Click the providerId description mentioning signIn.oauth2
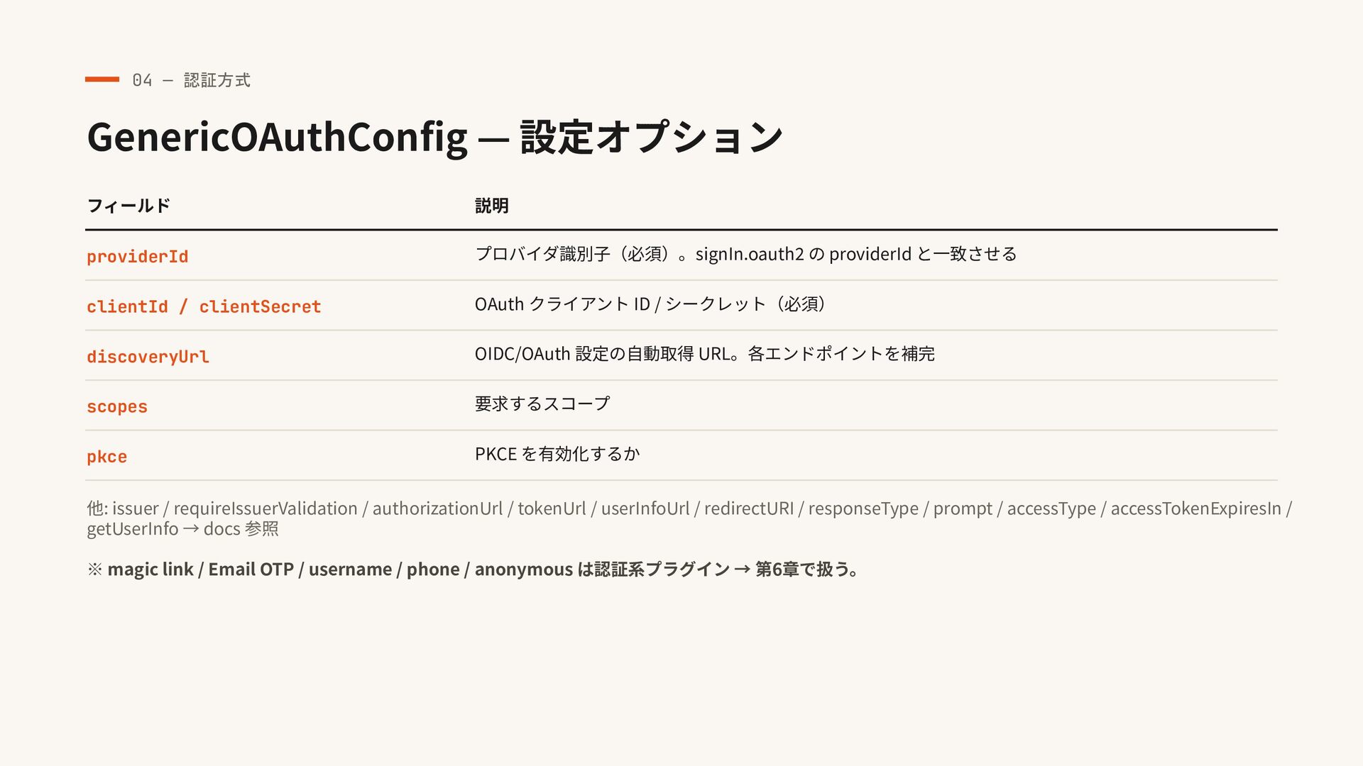This screenshot has height=766, width=1363. coord(746,254)
